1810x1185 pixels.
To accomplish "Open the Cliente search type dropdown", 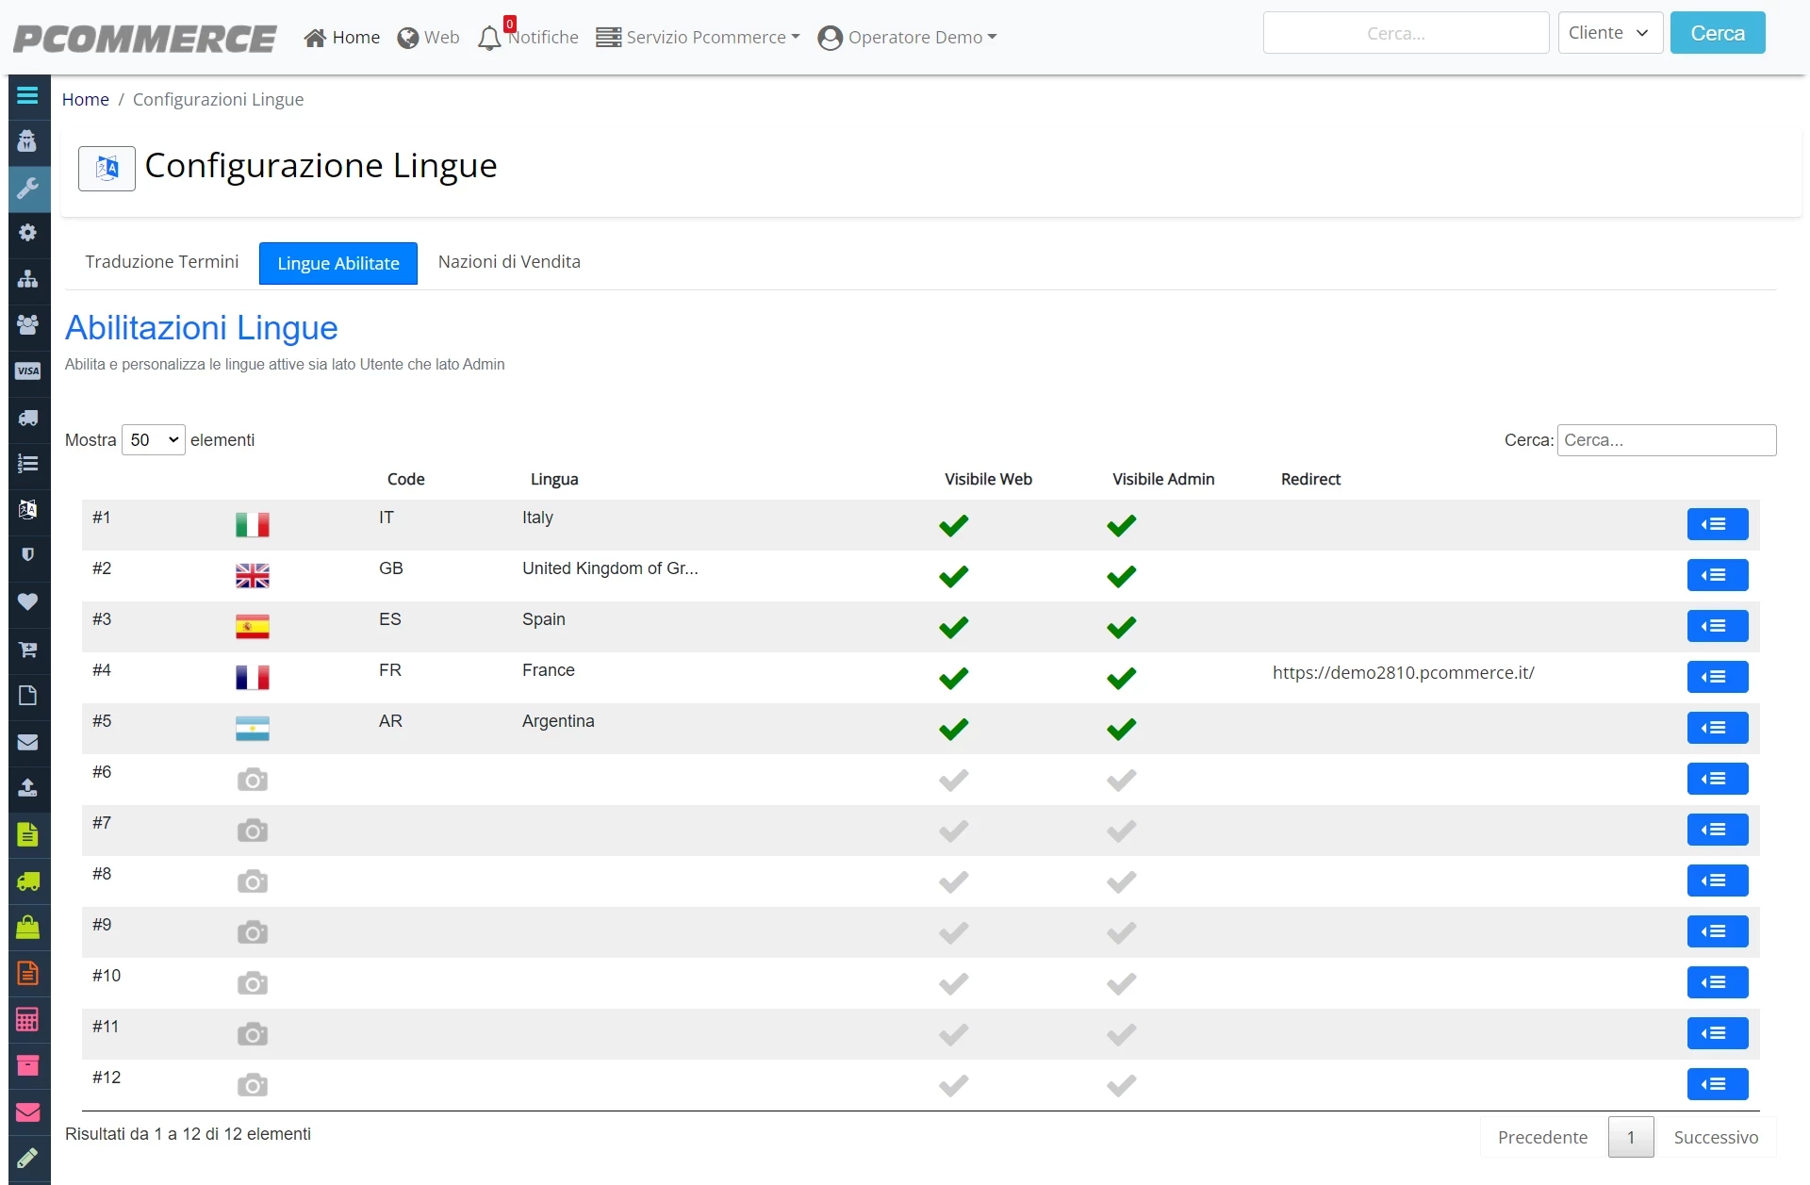I will [x=1610, y=33].
